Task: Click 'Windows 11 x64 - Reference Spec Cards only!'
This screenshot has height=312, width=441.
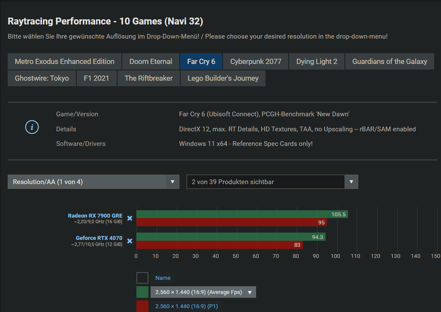Action: click(x=246, y=143)
